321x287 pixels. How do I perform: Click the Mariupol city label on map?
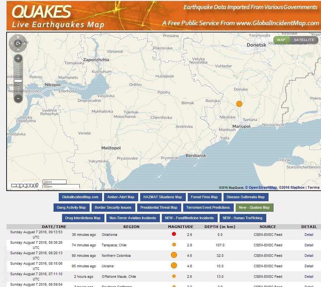tap(241, 126)
